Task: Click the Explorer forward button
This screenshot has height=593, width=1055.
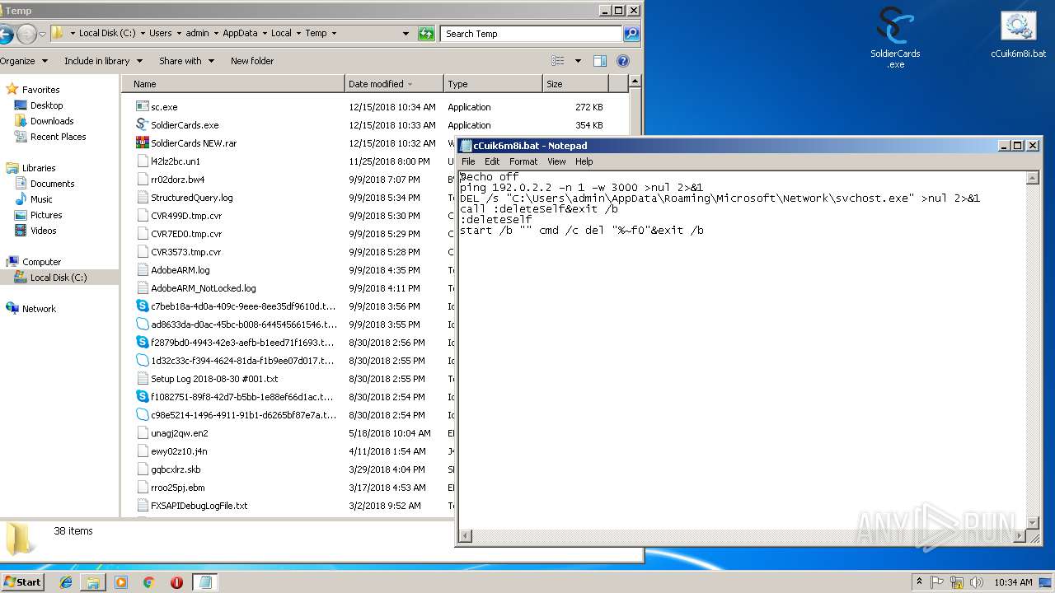Action: tap(26, 34)
